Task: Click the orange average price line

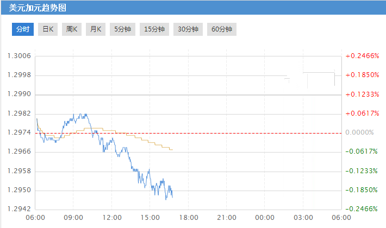Action: coord(141,139)
